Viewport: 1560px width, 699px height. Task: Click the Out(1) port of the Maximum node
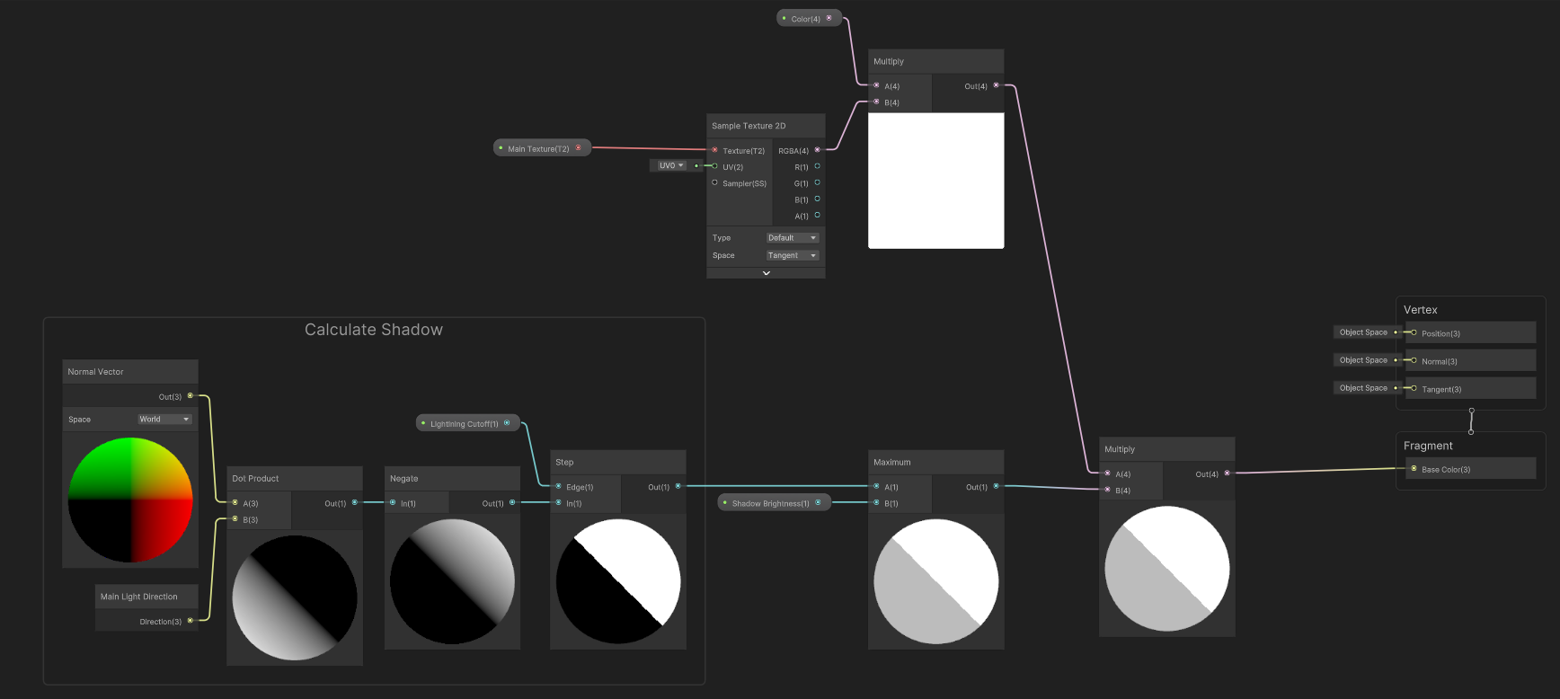click(x=996, y=487)
